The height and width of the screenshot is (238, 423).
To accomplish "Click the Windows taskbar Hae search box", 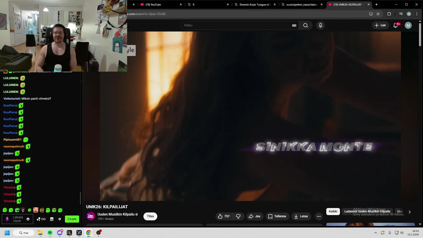I will click(x=24, y=233).
